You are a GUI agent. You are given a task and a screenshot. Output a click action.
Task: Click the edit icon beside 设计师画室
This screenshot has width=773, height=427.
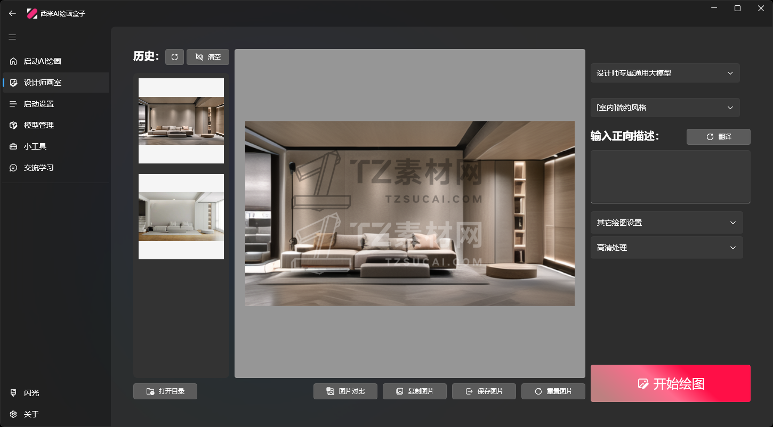coord(13,83)
